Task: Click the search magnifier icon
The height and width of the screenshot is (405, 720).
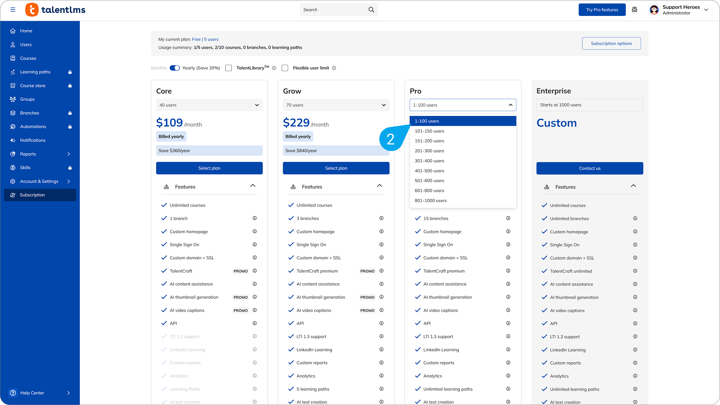Action: (371, 10)
